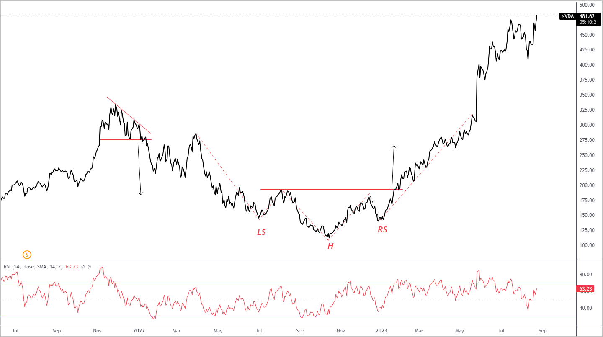Click the 175.00 price scale label

[x=587, y=201]
